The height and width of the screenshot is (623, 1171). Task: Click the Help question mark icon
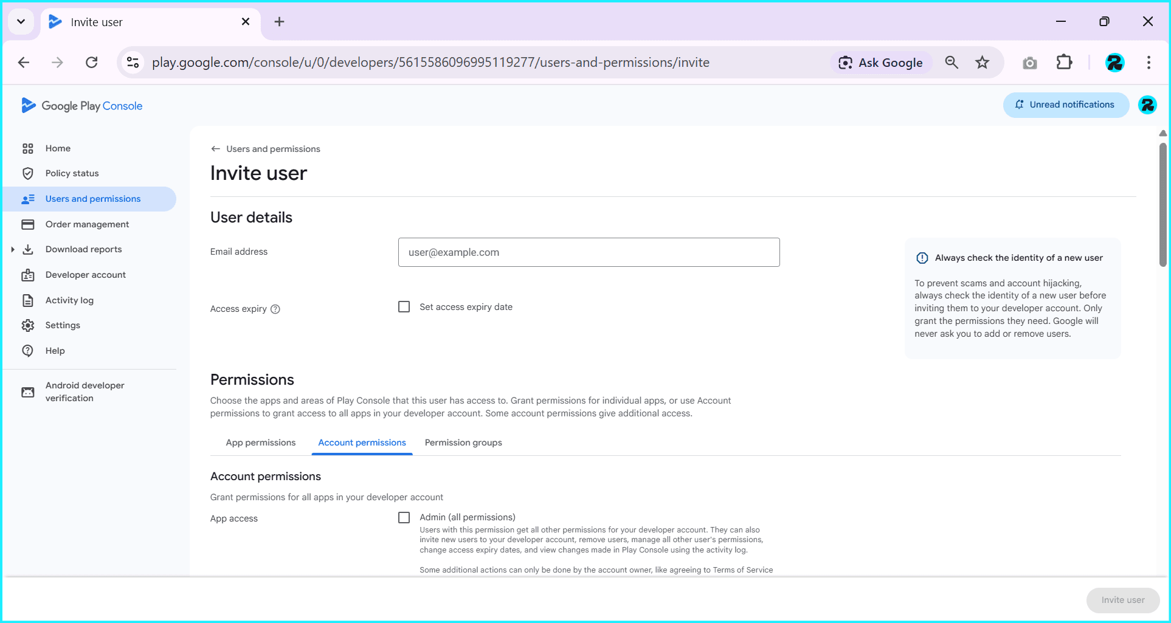(x=28, y=351)
